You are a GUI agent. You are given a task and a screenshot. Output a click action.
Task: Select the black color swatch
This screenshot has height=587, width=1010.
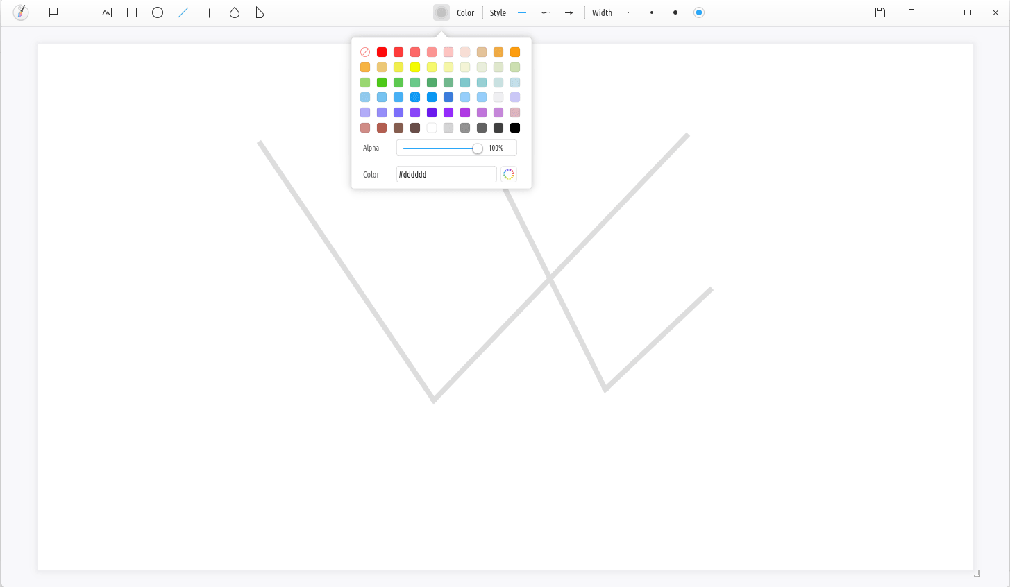pos(515,128)
